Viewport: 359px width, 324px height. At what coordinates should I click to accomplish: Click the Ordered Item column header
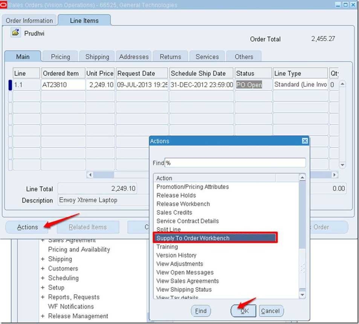(63, 73)
